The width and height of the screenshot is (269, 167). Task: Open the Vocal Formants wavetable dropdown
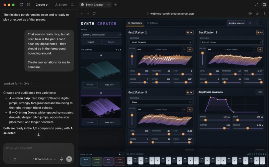(x=161, y=42)
